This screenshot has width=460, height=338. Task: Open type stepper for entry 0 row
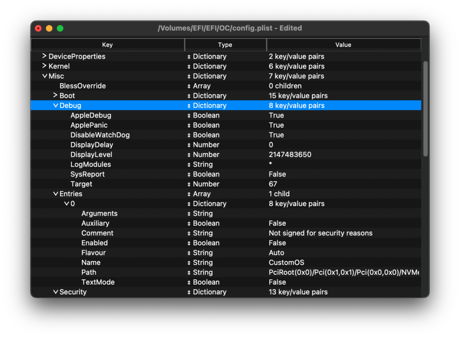189,204
